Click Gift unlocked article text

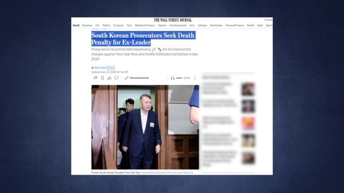[x=139, y=78]
